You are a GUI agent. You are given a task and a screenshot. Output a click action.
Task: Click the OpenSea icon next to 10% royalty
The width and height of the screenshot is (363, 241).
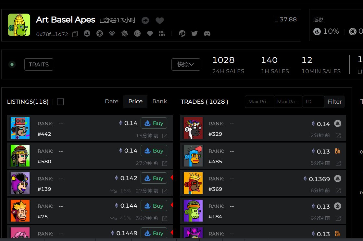[317, 31]
